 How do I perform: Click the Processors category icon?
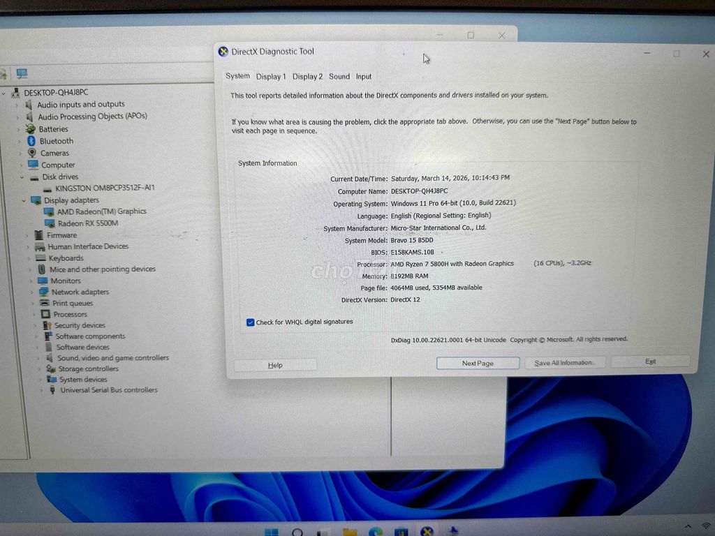click(45, 314)
